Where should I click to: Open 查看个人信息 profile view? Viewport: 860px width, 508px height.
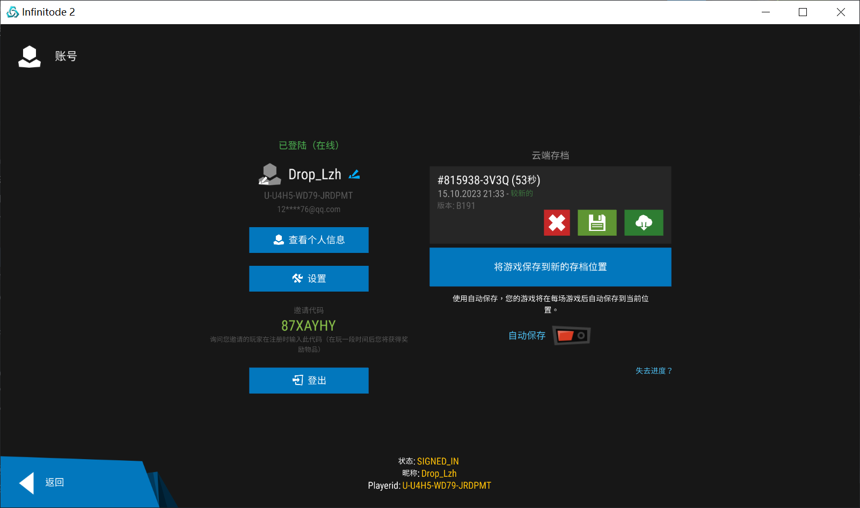tap(309, 240)
